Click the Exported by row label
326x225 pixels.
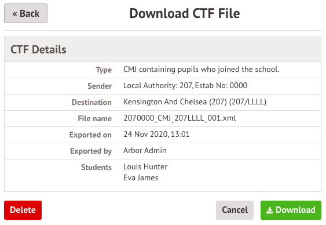tap(91, 151)
